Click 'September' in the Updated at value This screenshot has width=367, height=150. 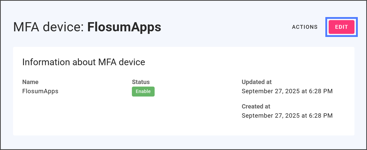[256, 91]
